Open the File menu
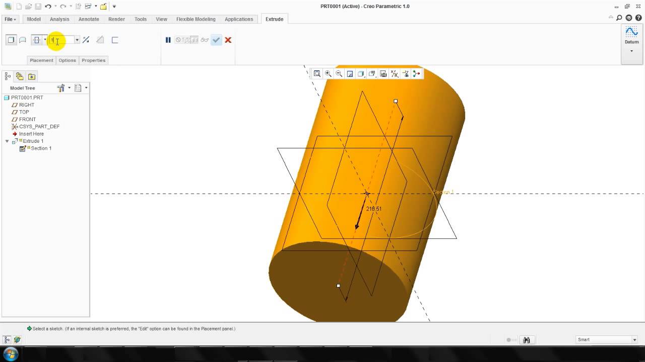645x362 pixels. 10,19
